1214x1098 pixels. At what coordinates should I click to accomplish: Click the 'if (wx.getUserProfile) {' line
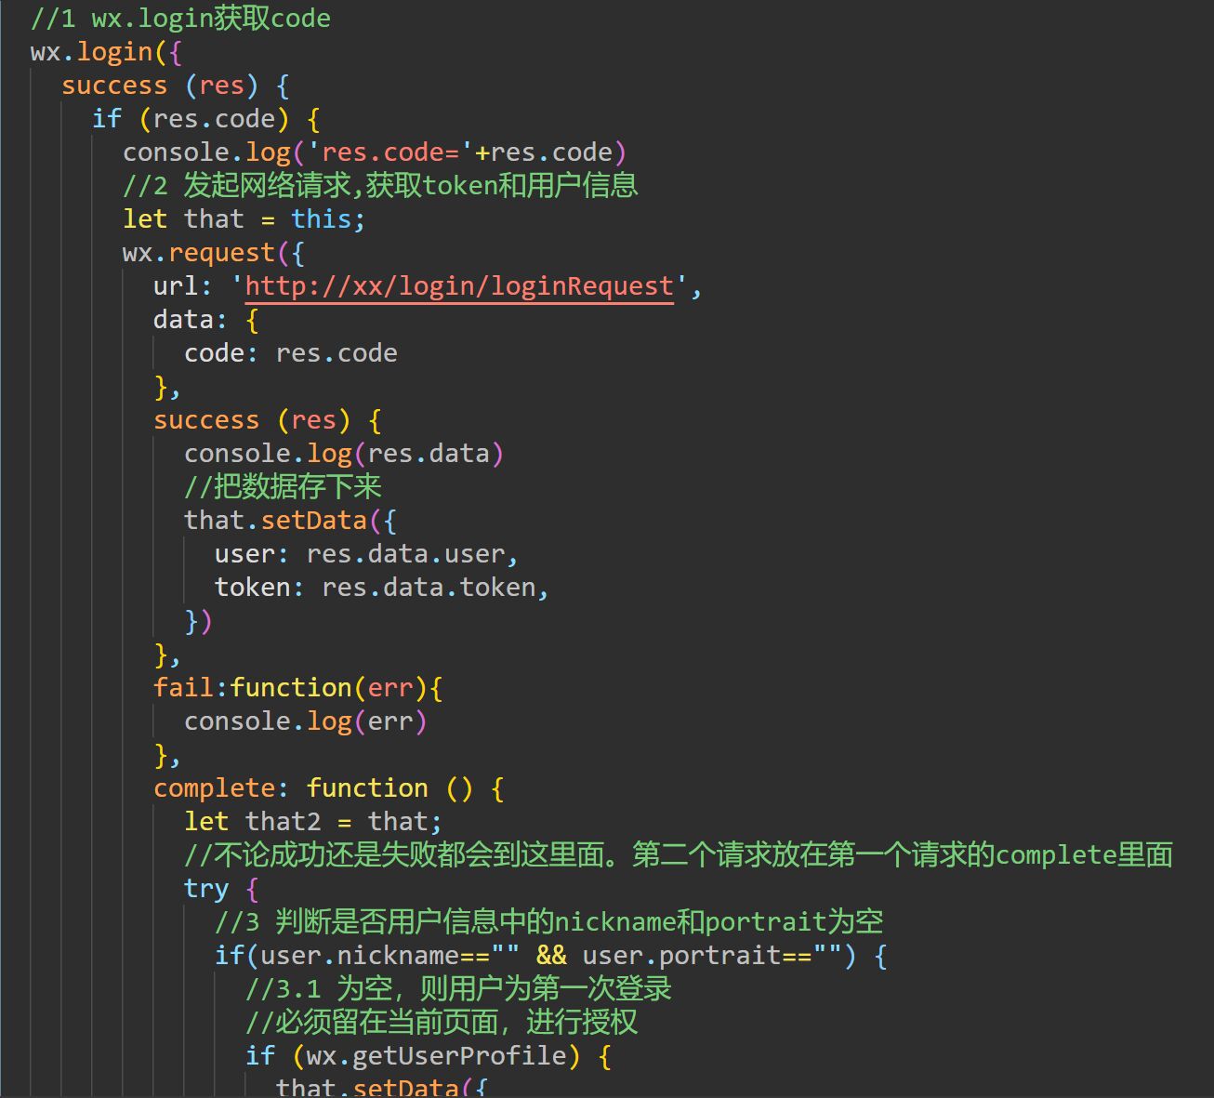[429, 1056]
